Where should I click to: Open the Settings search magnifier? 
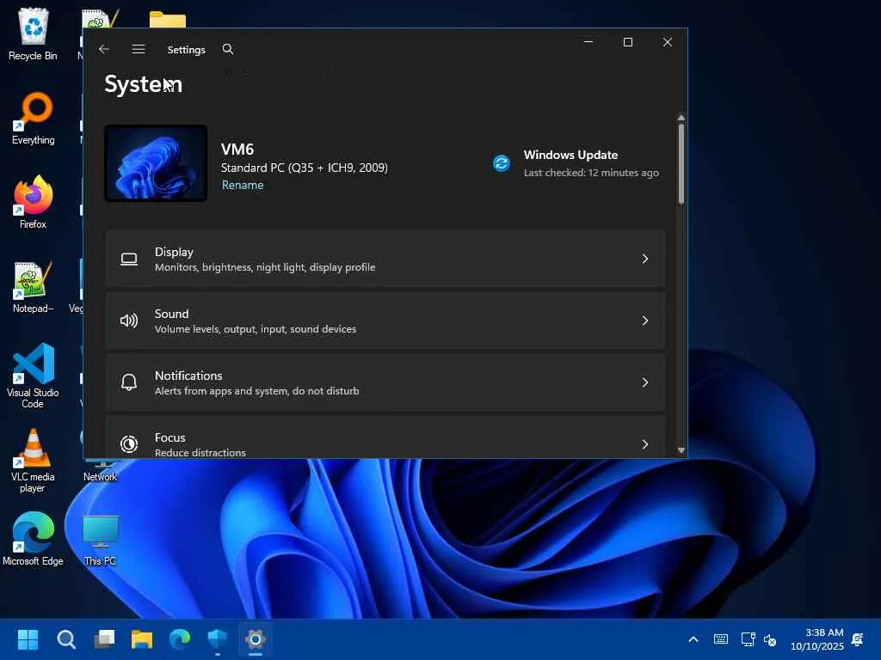click(x=227, y=49)
